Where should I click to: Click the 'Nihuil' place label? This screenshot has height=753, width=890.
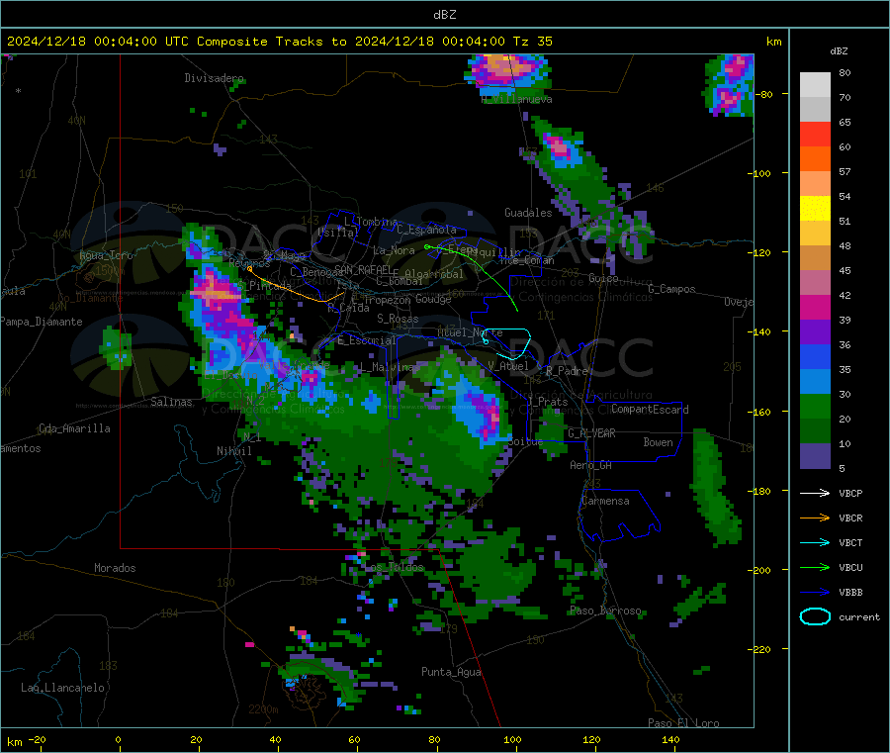click(x=233, y=451)
